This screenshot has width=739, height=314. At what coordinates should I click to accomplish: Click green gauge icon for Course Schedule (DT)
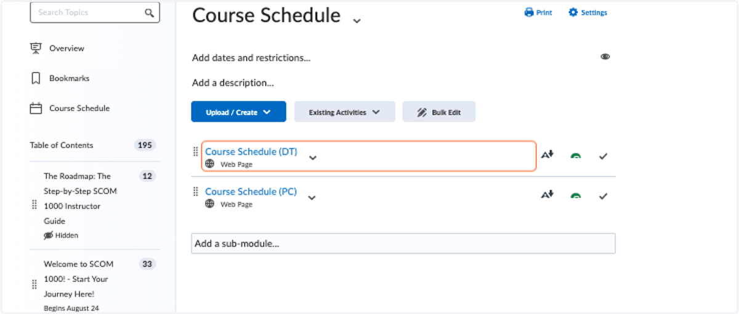(576, 156)
